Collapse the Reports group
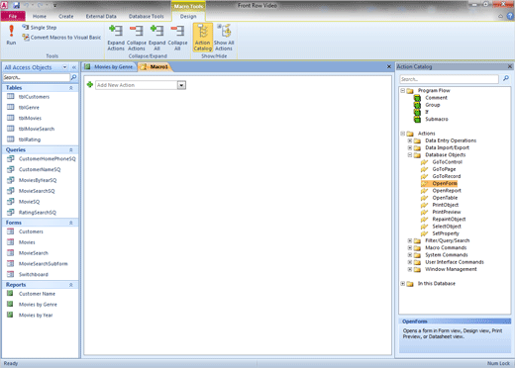The height and width of the screenshot is (368, 515). point(71,285)
